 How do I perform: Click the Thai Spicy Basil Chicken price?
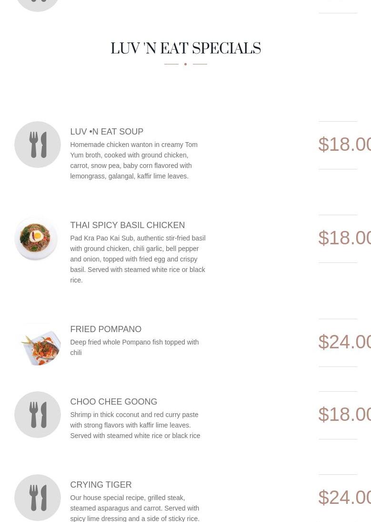point(344,238)
